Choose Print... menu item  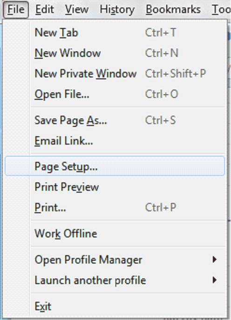click(115, 208)
